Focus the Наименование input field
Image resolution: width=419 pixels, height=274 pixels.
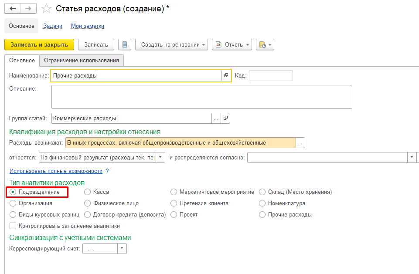coord(136,75)
